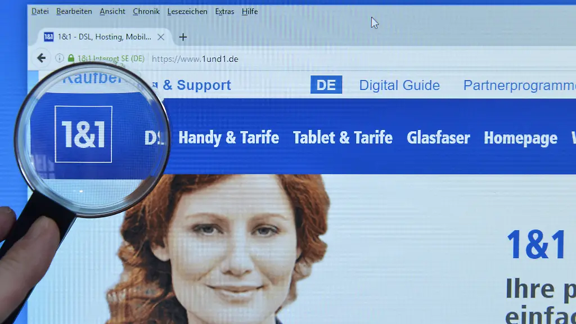Click the green padlock security icon
This screenshot has width=576, height=324.
pyautogui.click(x=71, y=58)
